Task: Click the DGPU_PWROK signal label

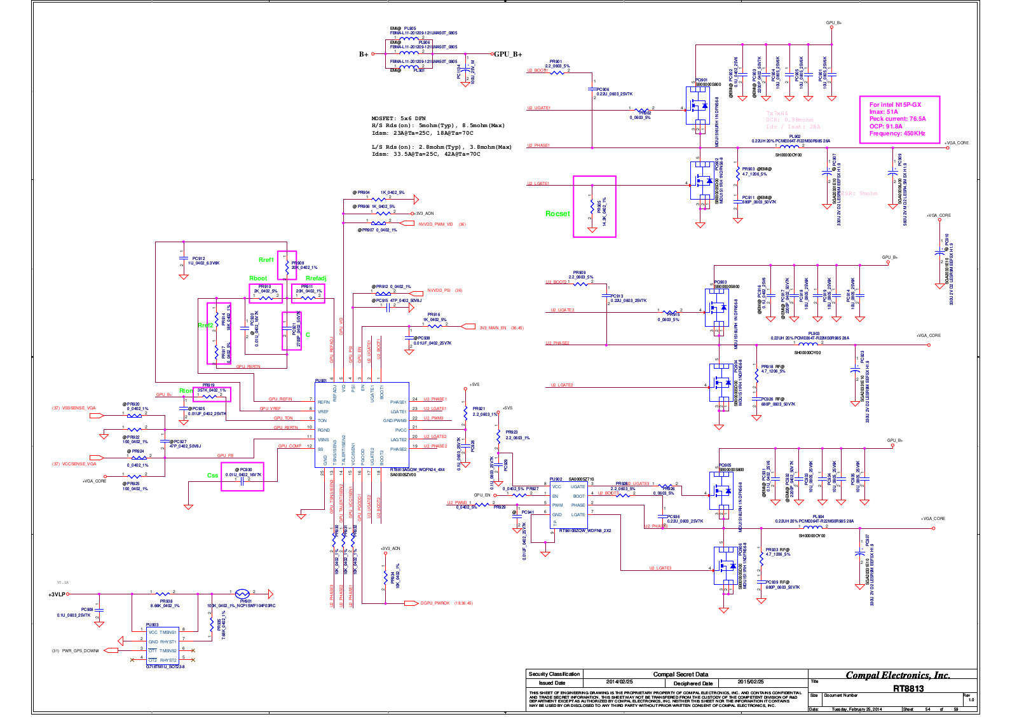Action: 435,603
